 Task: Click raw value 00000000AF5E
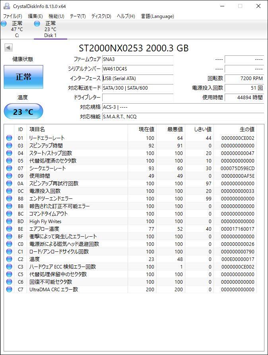tap(238, 176)
